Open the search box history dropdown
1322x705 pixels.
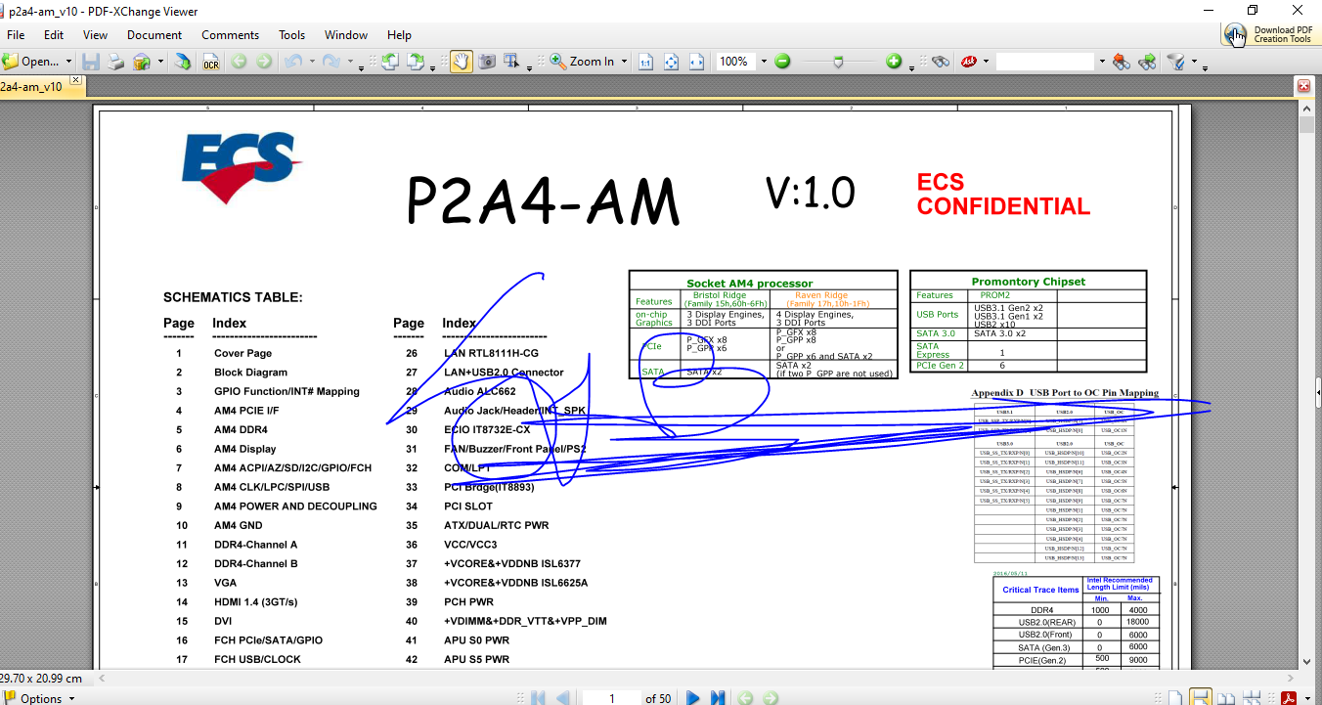point(1102,62)
